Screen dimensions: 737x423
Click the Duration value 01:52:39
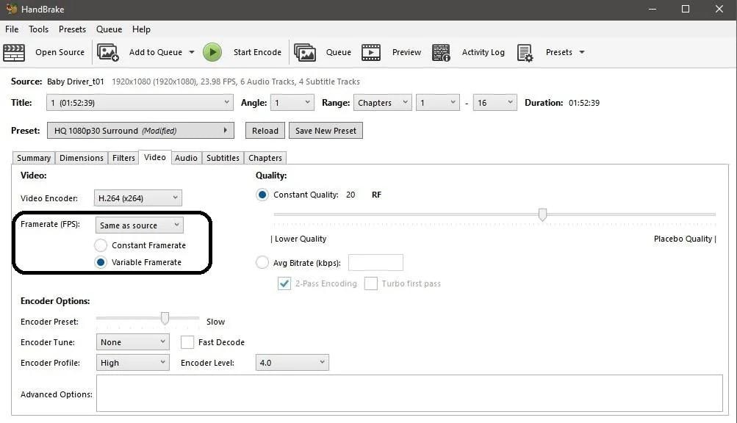583,103
